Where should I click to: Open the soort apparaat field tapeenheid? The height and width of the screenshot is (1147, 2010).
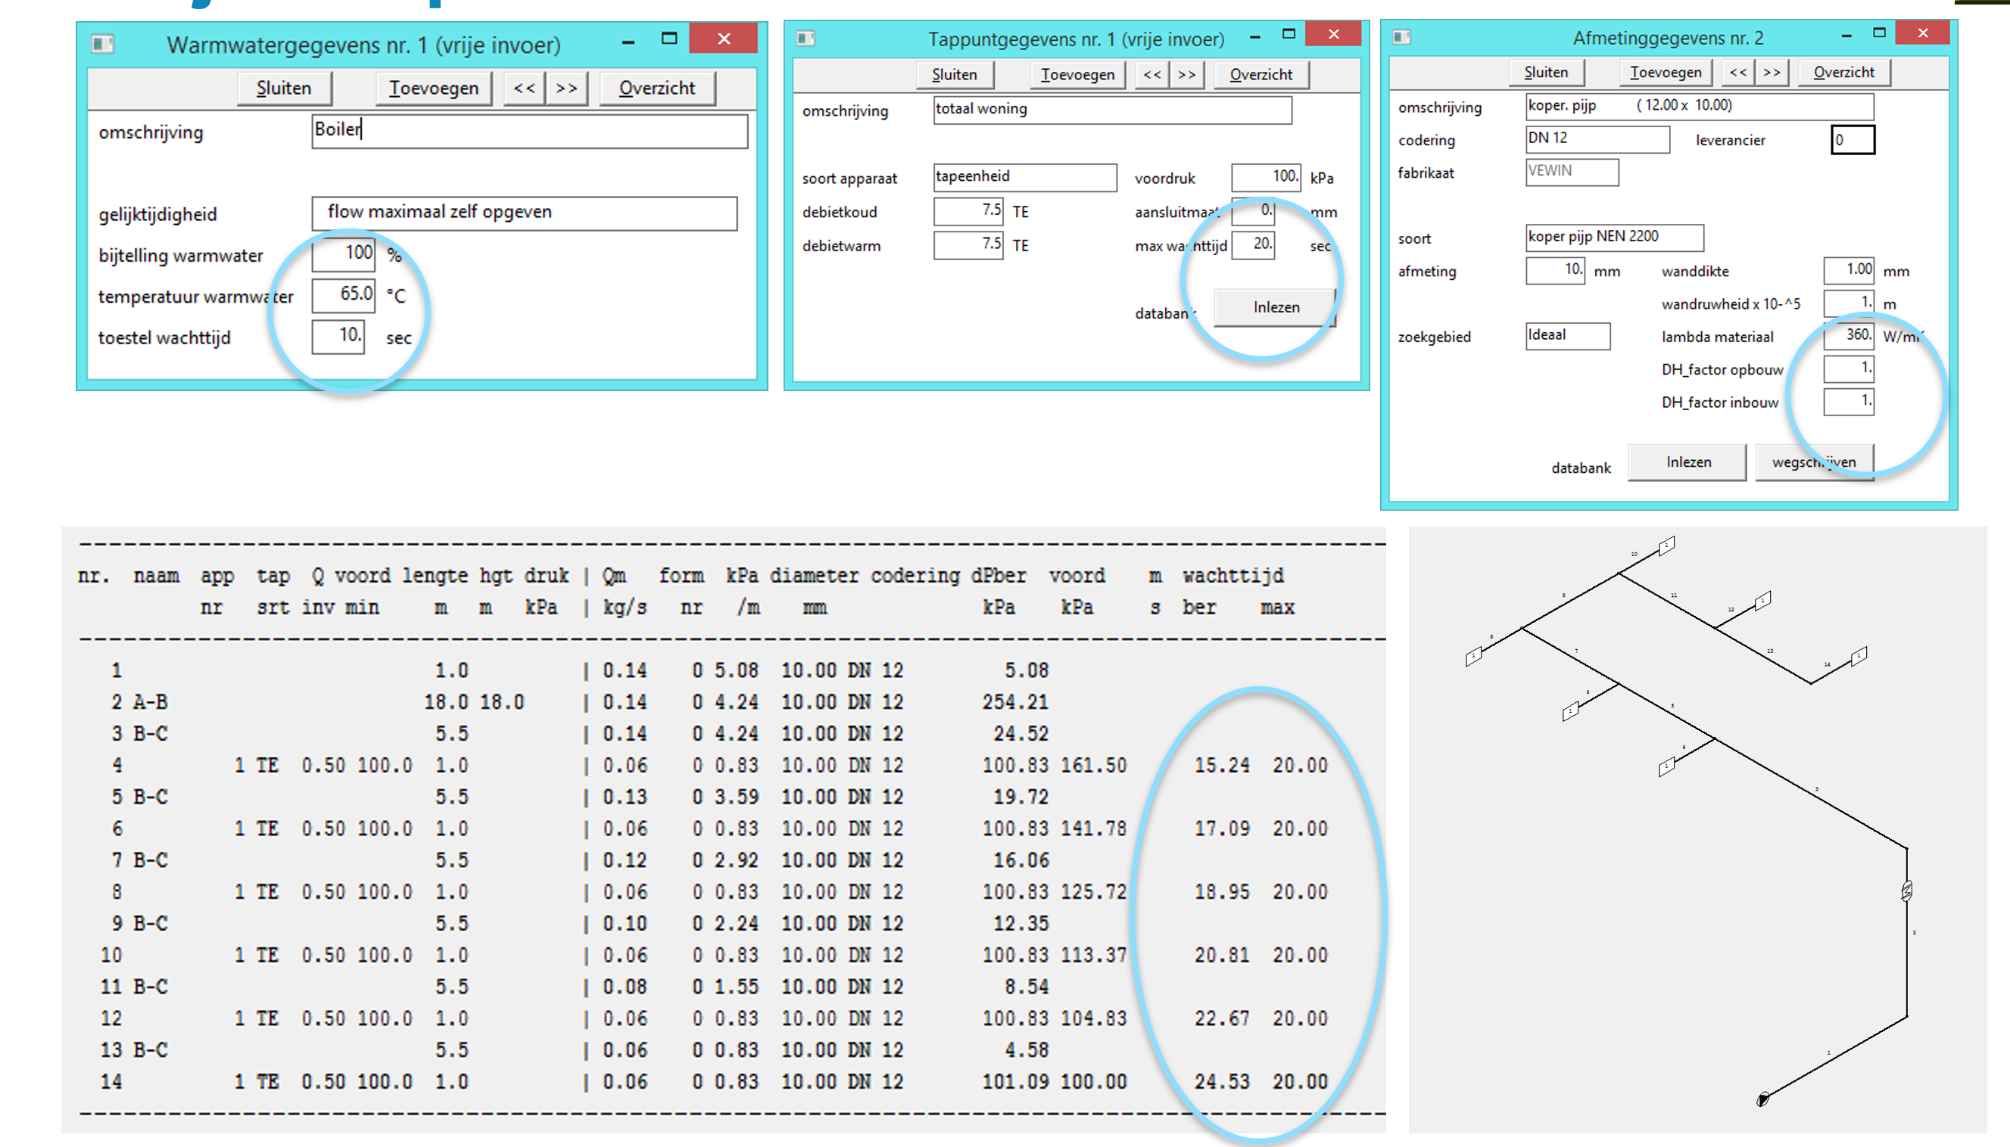tap(1024, 176)
